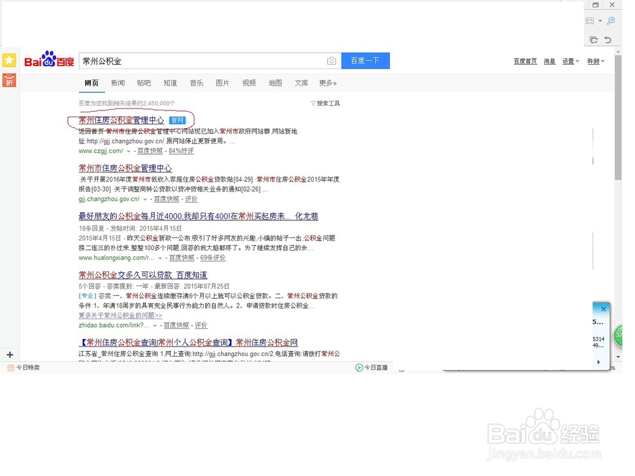The image size is (635, 476).
Task: Switch to the 地图 tab
Action: coord(276,83)
